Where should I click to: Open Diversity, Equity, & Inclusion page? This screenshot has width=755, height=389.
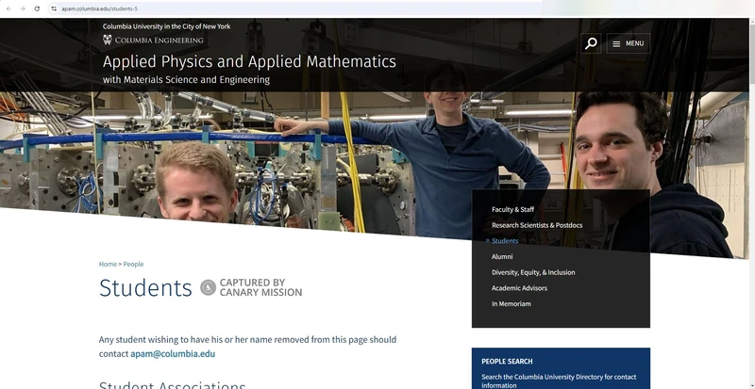pyautogui.click(x=533, y=272)
